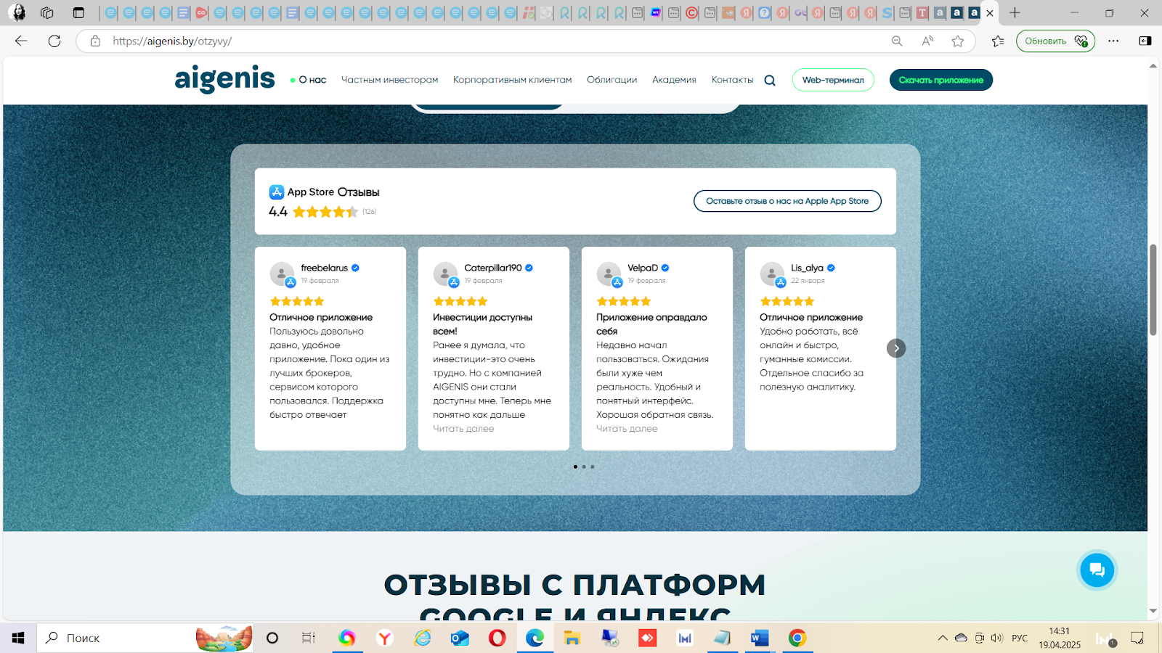Viewport: 1162px width, 653px height.
Task: Open Microsoft Word from the taskbar
Action: pyautogui.click(x=759, y=638)
